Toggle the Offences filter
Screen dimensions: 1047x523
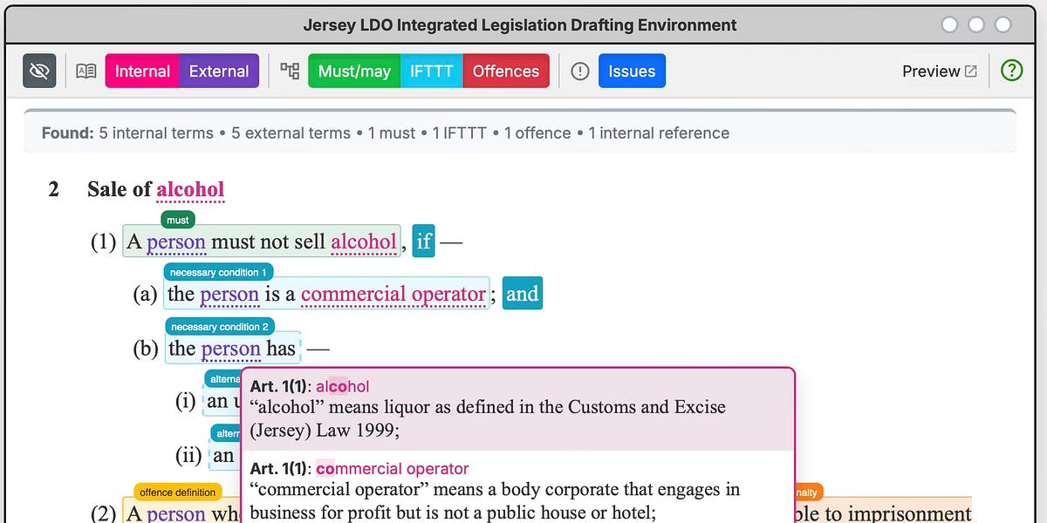506,71
